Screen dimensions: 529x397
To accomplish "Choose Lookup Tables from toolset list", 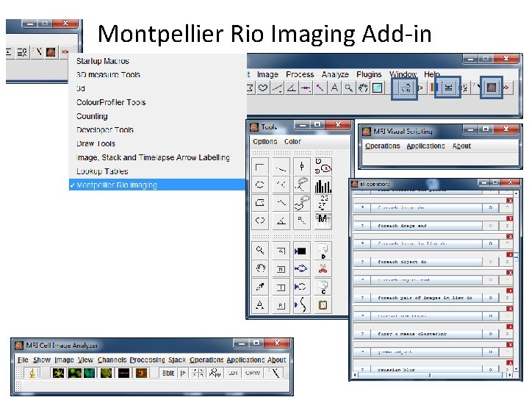I will click(x=102, y=171).
